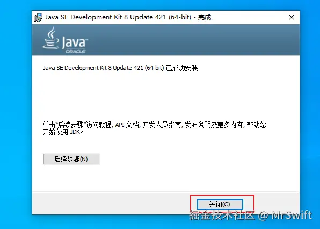Click the blue header banner area

click(x=166, y=40)
